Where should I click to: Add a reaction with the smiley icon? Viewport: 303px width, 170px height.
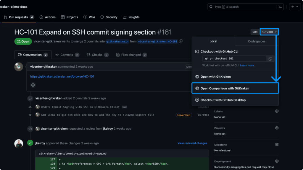(x=33, y=85)
